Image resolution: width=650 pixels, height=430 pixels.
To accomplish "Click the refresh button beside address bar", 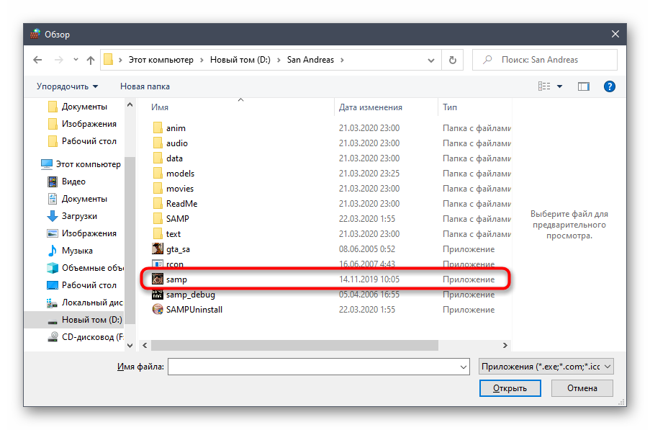I will coord(452,61).
